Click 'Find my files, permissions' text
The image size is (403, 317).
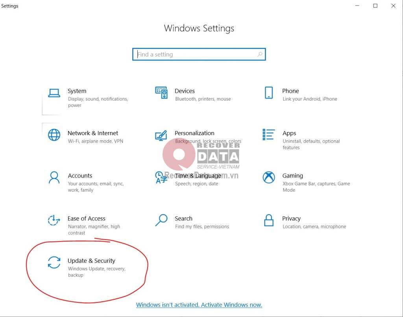pos(202,227)
